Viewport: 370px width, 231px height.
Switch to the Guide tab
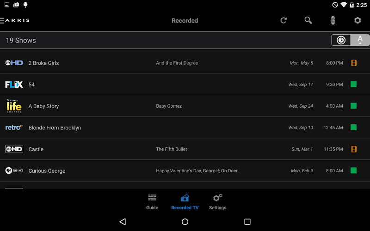(152, 202)
